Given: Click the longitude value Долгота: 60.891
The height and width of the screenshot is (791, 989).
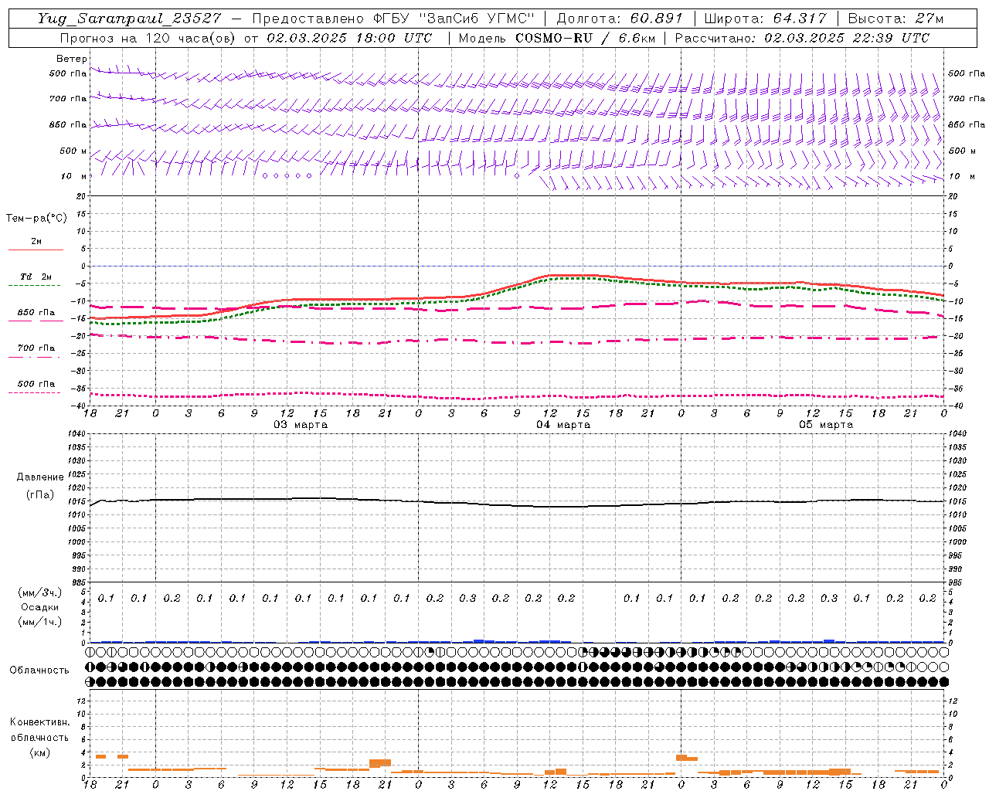Looking at the screenshot, I should 620,19.
